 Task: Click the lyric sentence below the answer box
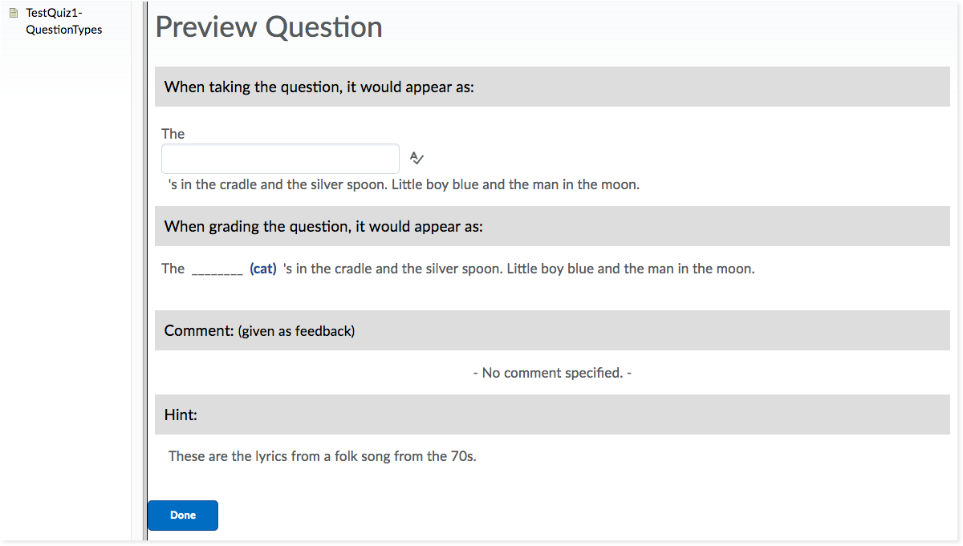(403, 184)
